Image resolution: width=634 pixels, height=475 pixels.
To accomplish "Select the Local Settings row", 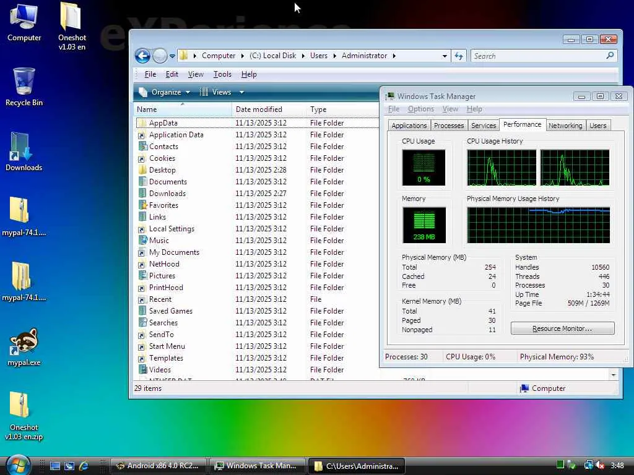I will (257, 229).
